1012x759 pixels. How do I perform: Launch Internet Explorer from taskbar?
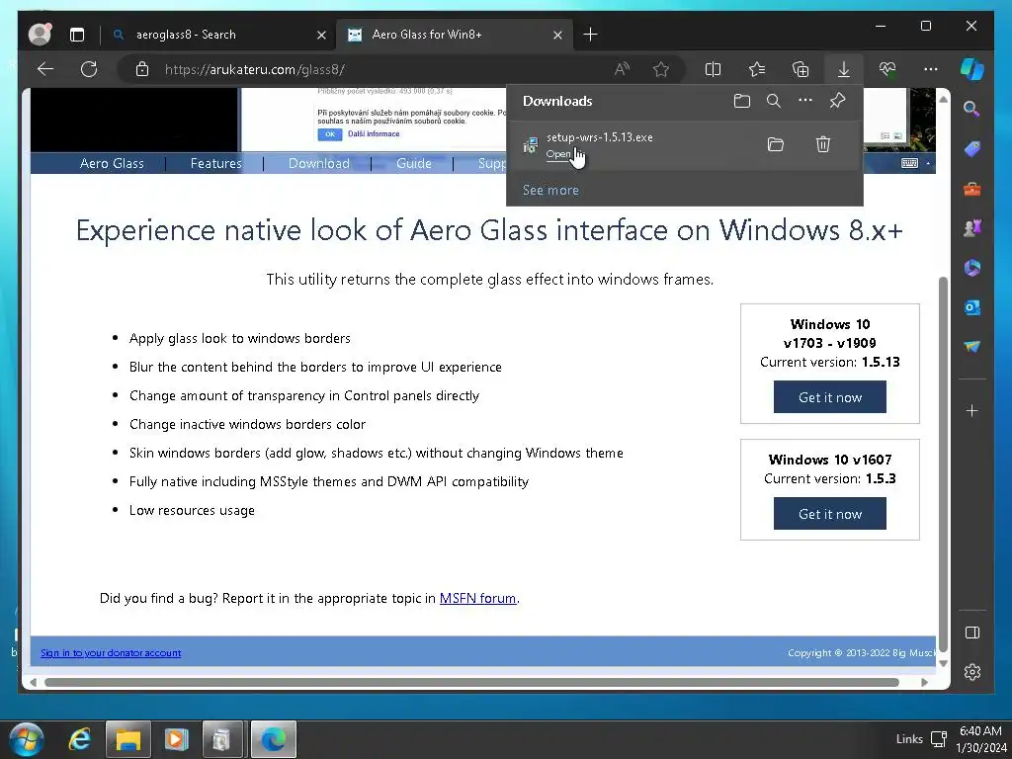79,739
